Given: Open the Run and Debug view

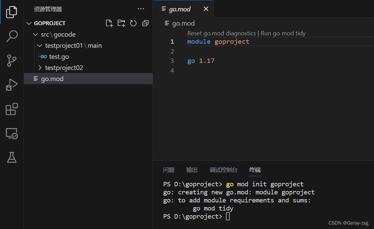Looking at the screenshot, I should [11, 85].
